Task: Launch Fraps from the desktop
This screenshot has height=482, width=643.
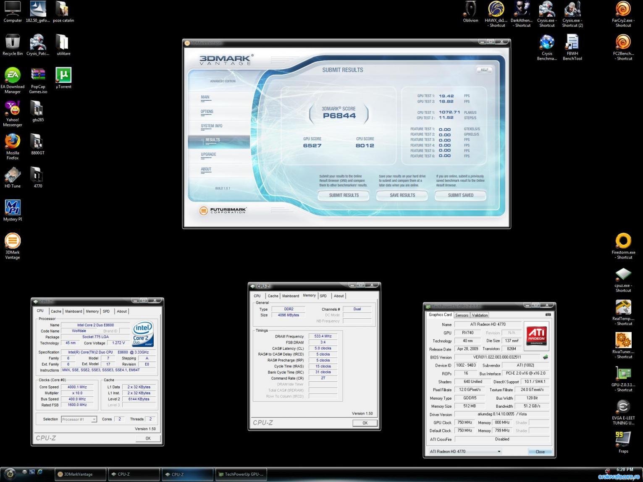Action: (623, 443)
